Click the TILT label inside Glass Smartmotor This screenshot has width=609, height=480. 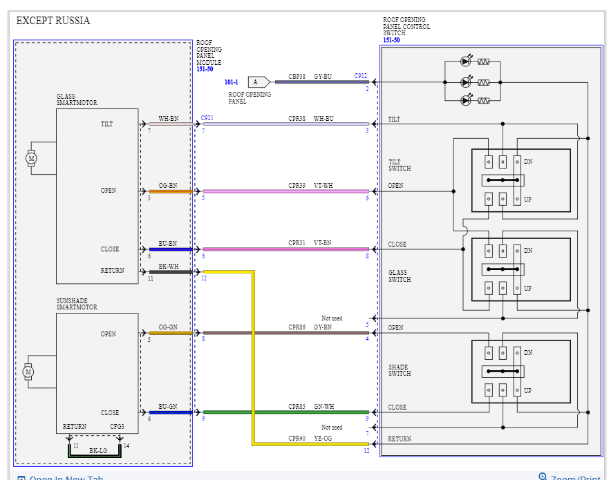tap(107, 124)
